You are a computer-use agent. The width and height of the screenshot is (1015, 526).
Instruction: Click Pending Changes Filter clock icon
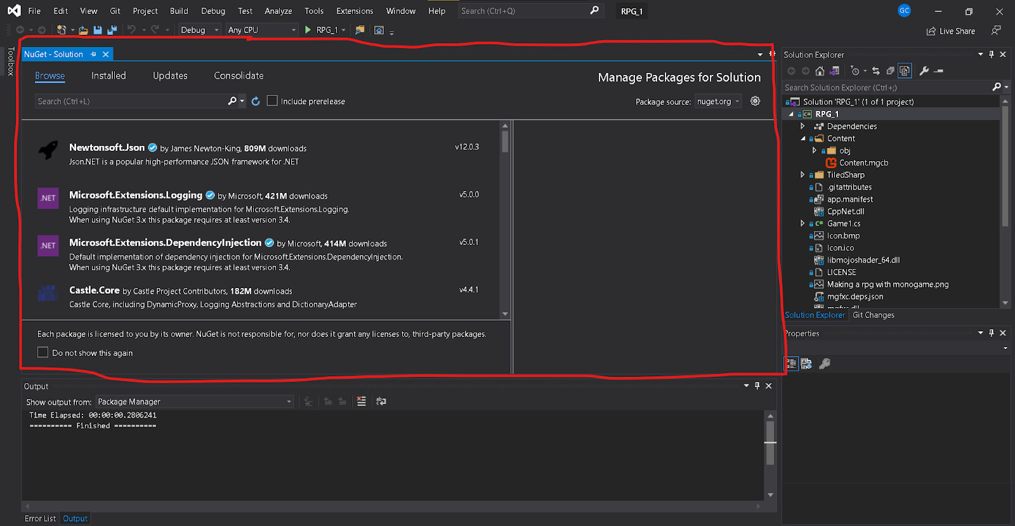click(x=855, y=71)
